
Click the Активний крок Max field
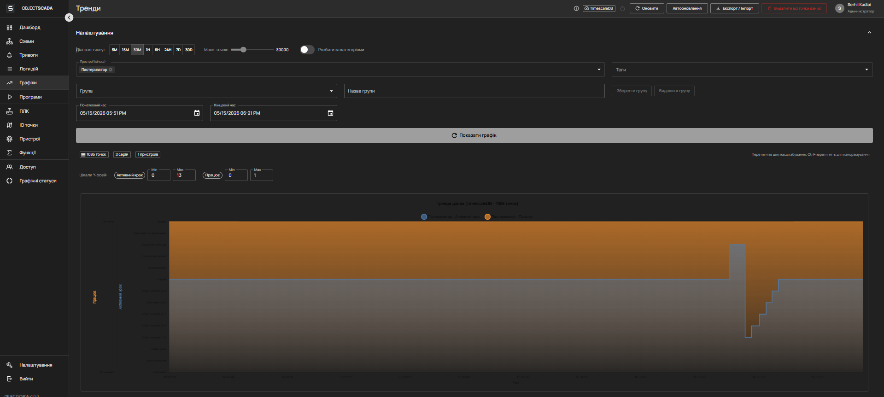(x=184, y=175)
